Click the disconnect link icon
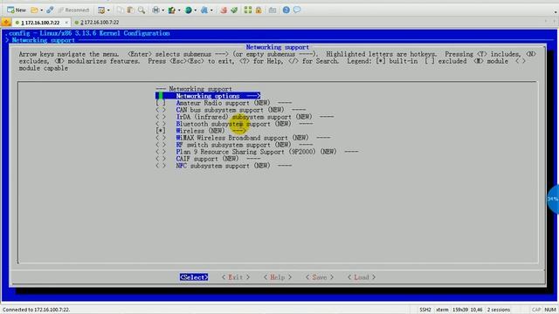This screenshot has width=559, height=314. (x=50, y=10)
